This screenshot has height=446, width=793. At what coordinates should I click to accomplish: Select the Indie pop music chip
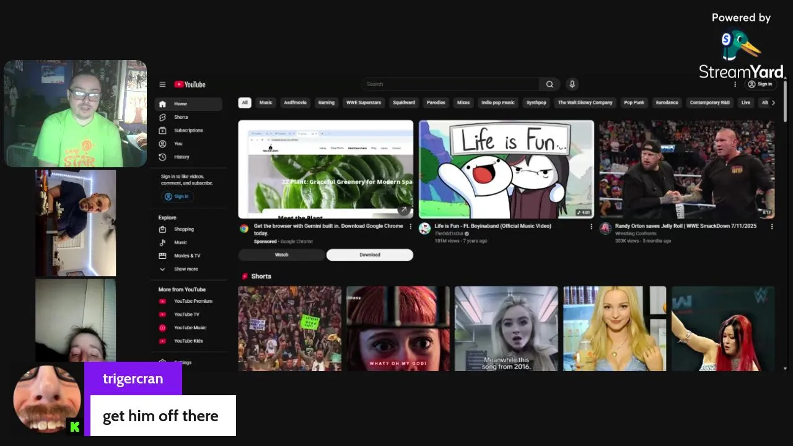pyautogui.click(x=498, y=103)
